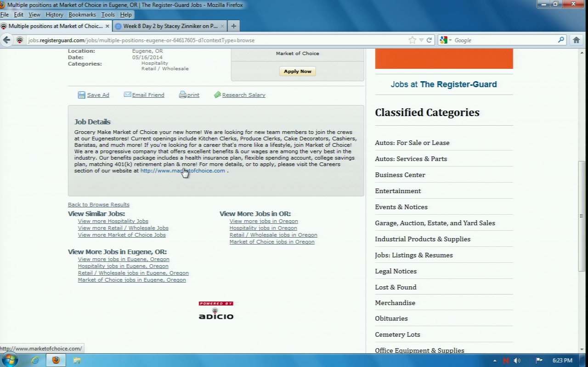Follow the Back to Browse Results link

click(98, 205)
